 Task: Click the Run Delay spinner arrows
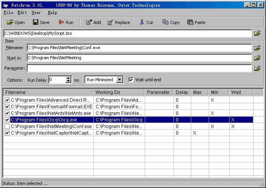coord(69,80)
